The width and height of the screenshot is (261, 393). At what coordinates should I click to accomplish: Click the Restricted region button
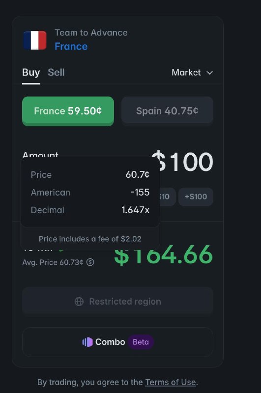117,302
